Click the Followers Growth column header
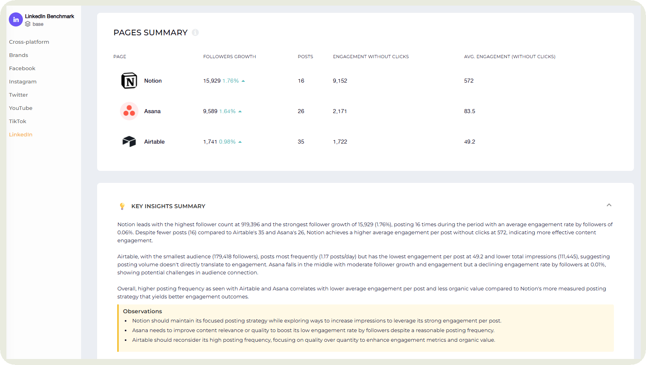Screen dimensions: 646x365 [230, 57]
